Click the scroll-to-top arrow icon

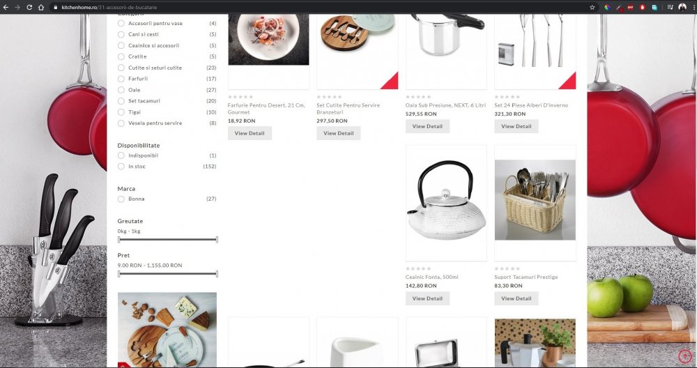click(x=685, y=355)
